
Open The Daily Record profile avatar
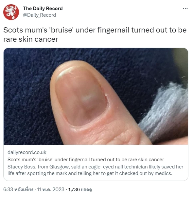click(x=11, y=12)
